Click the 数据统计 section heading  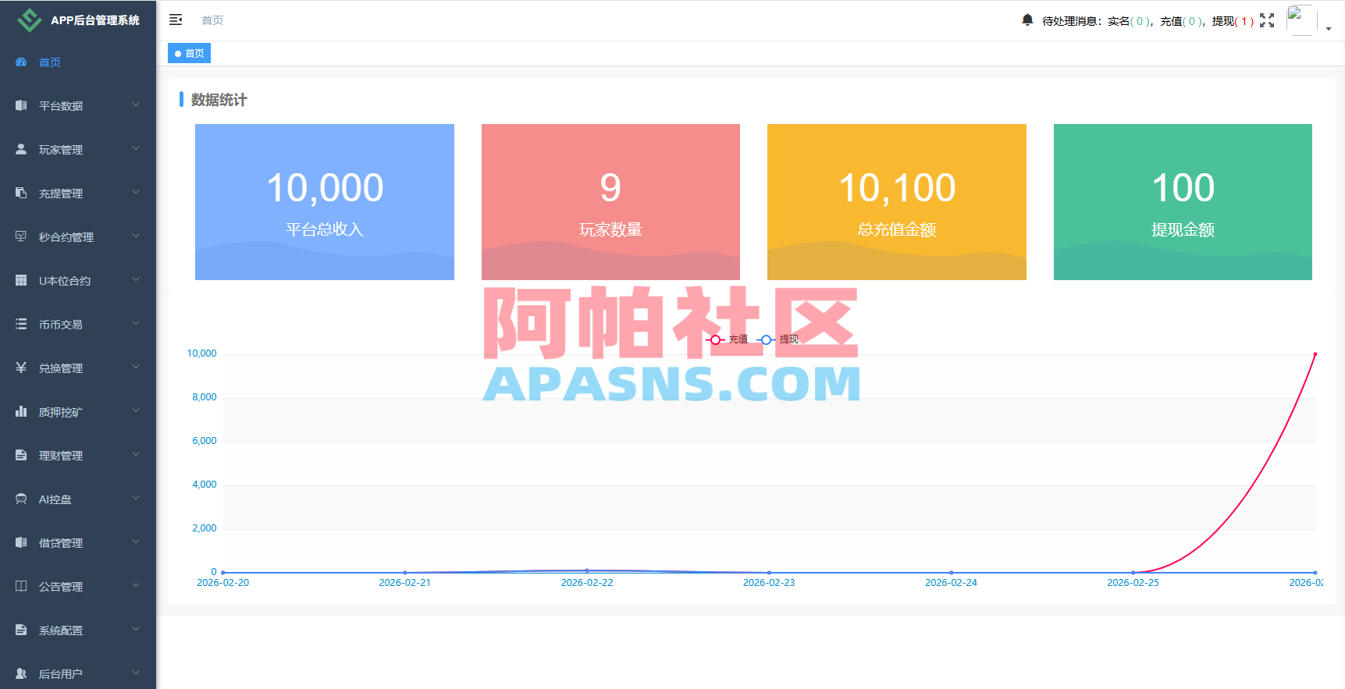coord(219,100)
